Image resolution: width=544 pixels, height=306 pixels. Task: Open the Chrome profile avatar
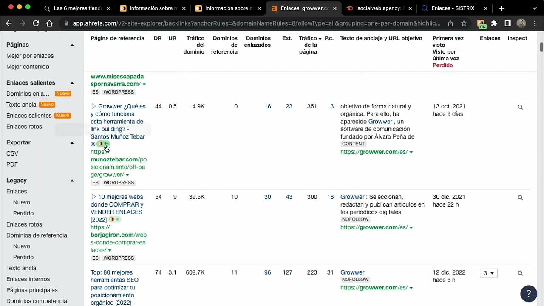pos(521,23)
